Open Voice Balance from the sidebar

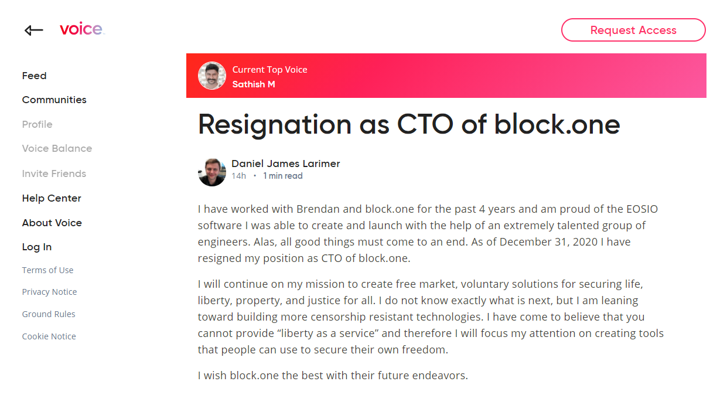pos(57,148)
